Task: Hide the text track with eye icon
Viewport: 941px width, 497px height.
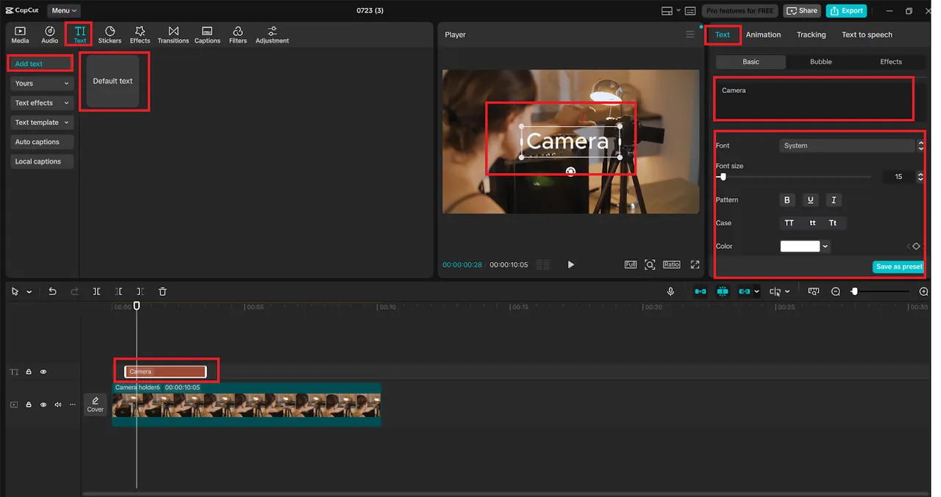Action: click(43, 372)
